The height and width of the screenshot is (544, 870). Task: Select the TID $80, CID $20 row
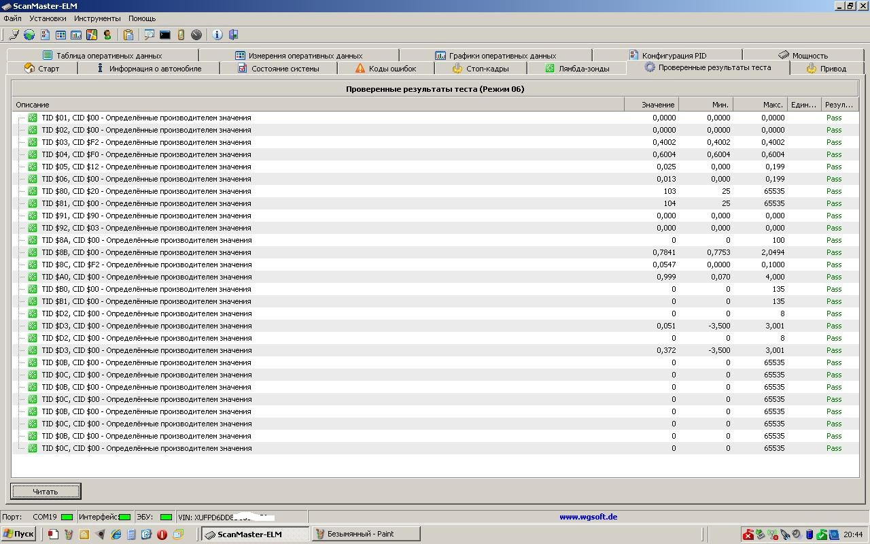pos(435,191)
